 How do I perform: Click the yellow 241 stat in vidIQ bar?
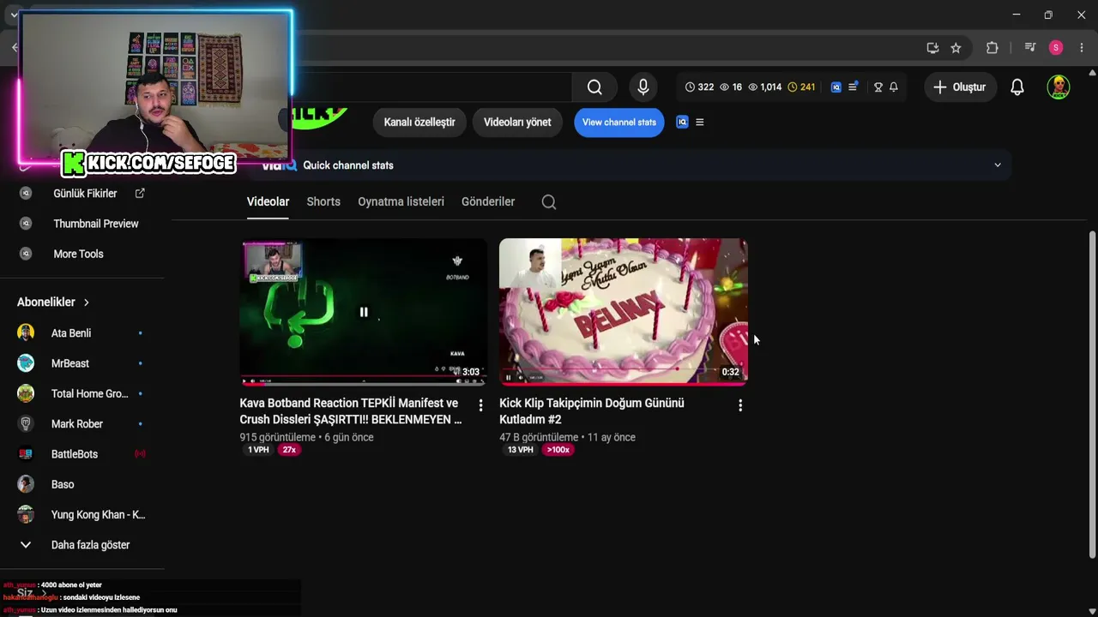[801, 87]
